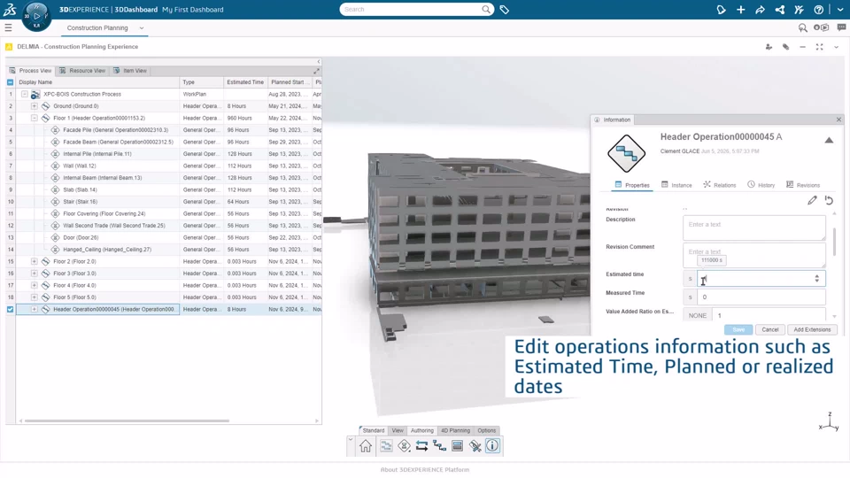This screenshot has height=478, width=850.
Task: Expand the Floor 5 (Floor 5.0) node
Action: pos(35,297)
